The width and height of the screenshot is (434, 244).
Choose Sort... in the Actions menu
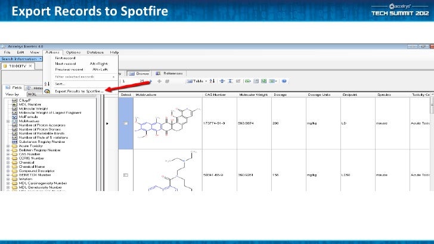click(81, 84)
